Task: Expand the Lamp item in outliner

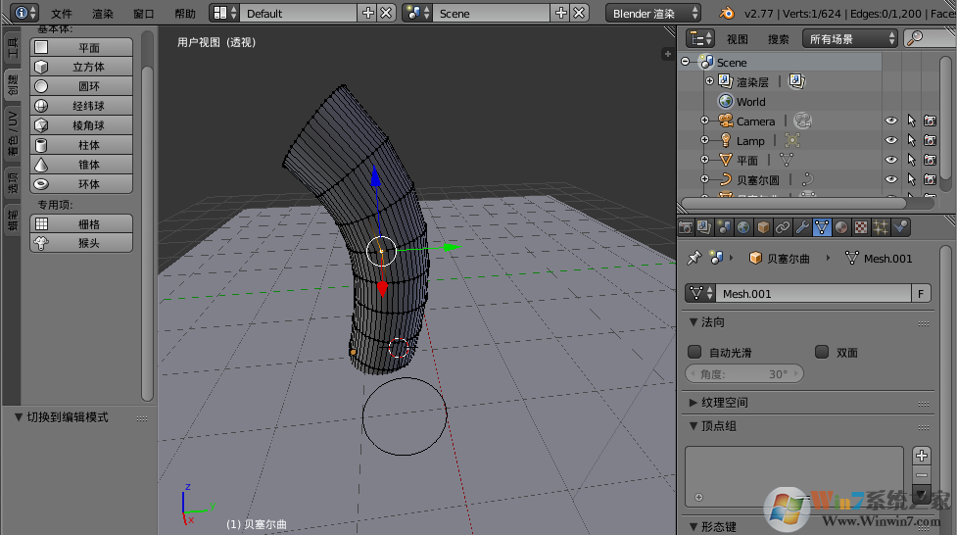Action: (704, 141)
